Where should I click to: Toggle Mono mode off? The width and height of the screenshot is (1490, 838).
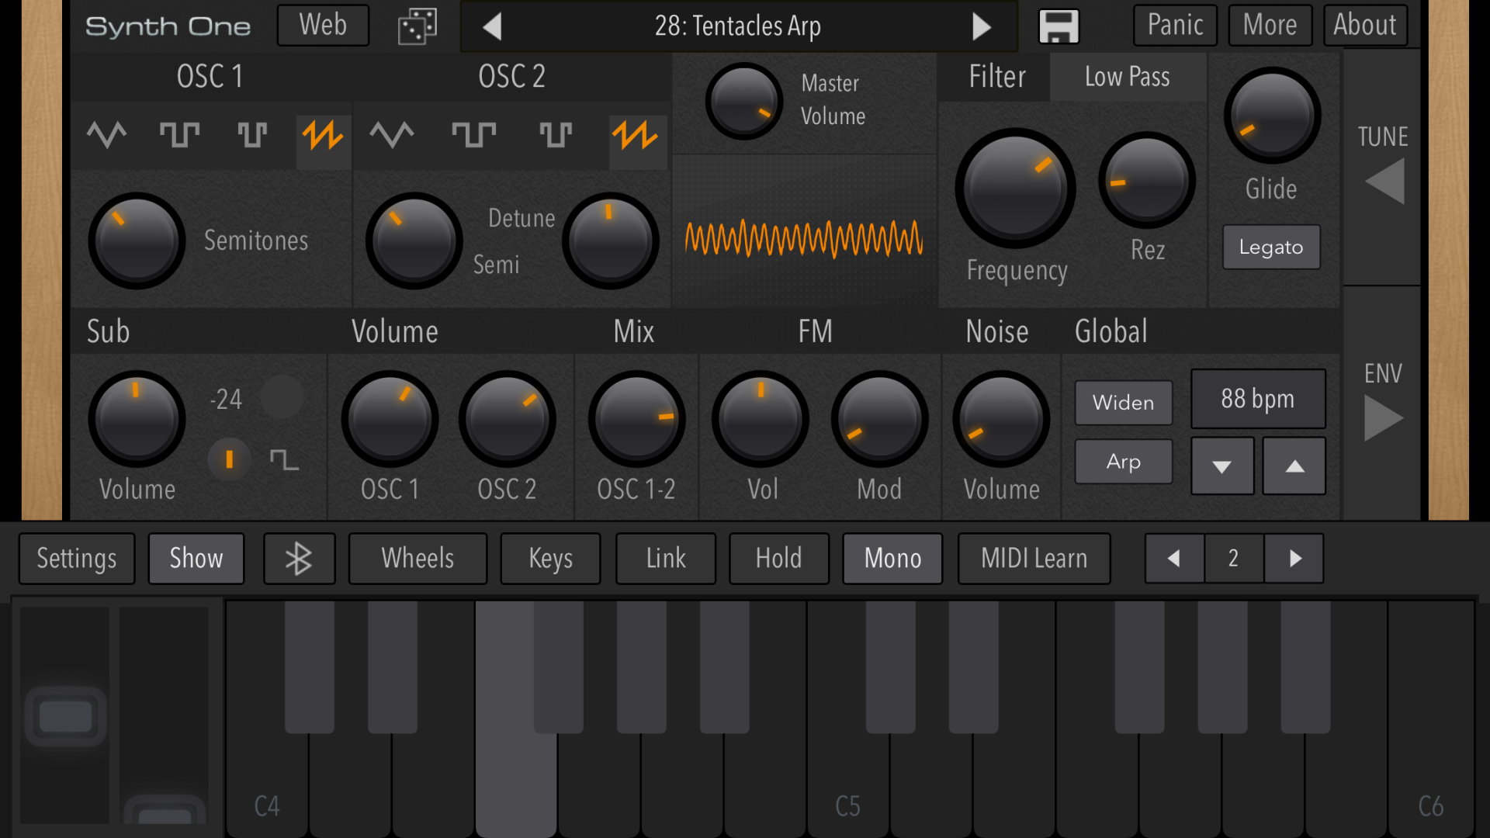pyautogui.click(x=892, y=558)
